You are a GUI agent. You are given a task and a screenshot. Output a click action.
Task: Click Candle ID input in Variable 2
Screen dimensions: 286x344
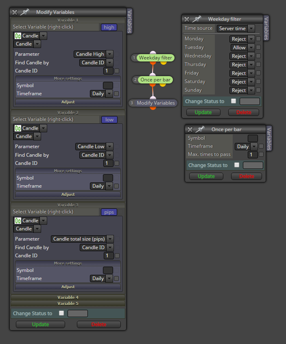pyautogui.click(x=108, y=163)
